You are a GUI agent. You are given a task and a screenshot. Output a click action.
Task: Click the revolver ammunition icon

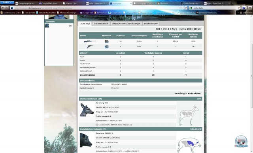click(106, 47)
